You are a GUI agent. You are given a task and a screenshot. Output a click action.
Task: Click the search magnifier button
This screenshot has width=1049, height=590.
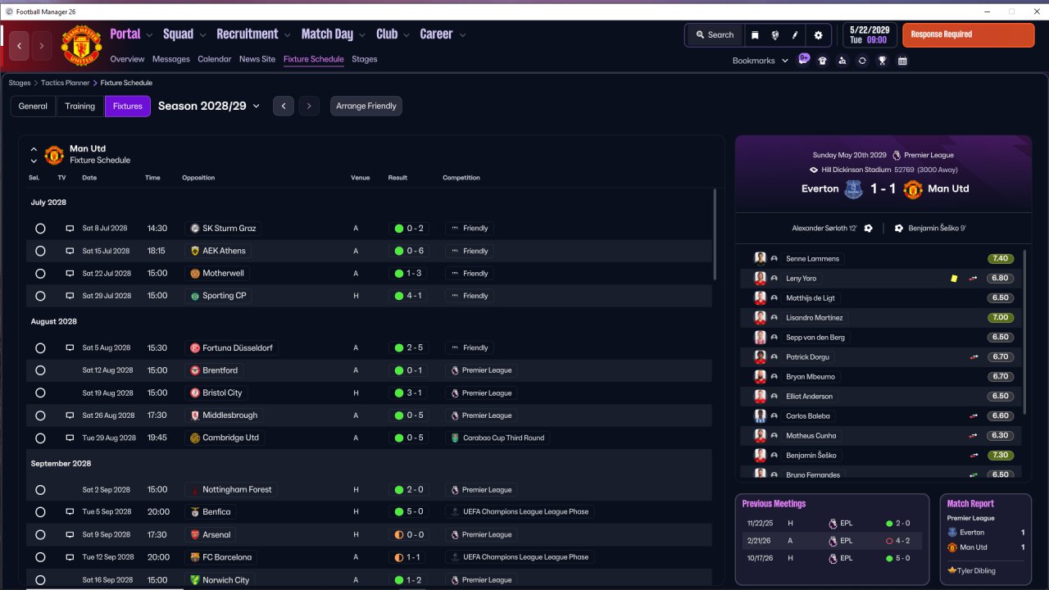pyautogui.click(x=715, y=35)
